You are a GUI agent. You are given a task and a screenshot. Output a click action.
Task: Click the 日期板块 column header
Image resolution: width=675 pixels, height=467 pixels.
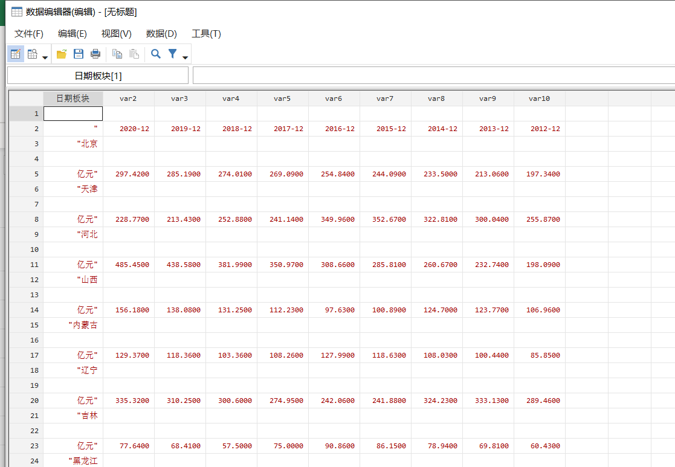point(73,98)
